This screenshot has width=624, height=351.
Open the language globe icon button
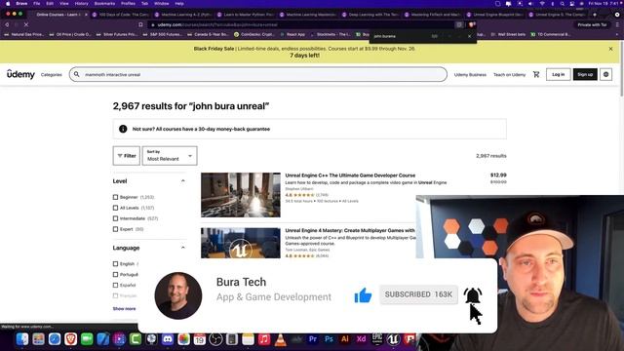tap(605, 74)
